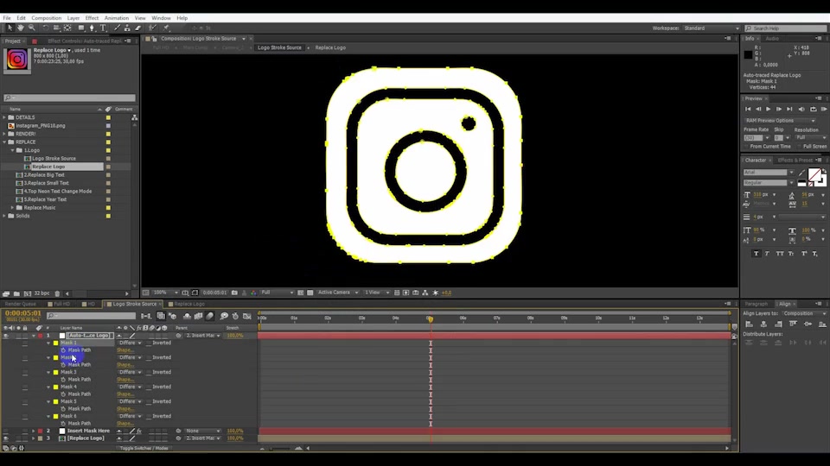Click Toggle Switches / Modes button
The image size is (830, 466).
144,448
